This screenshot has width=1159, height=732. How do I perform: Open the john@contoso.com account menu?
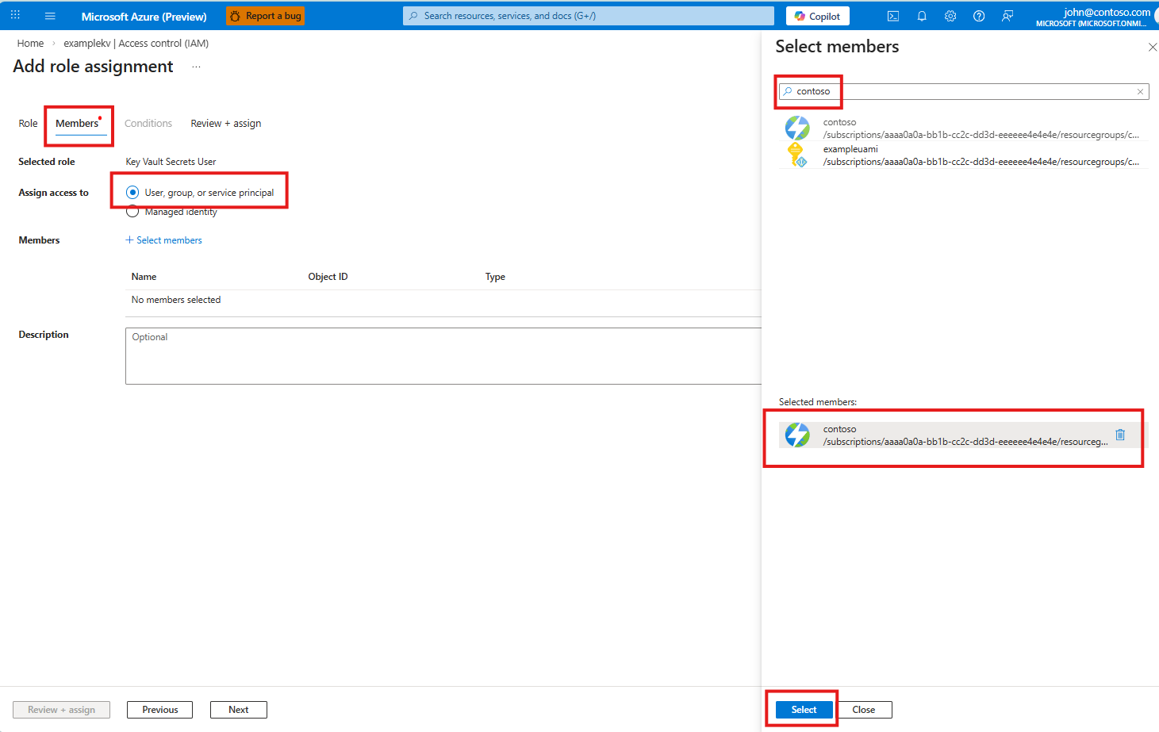coord(1095,17)
